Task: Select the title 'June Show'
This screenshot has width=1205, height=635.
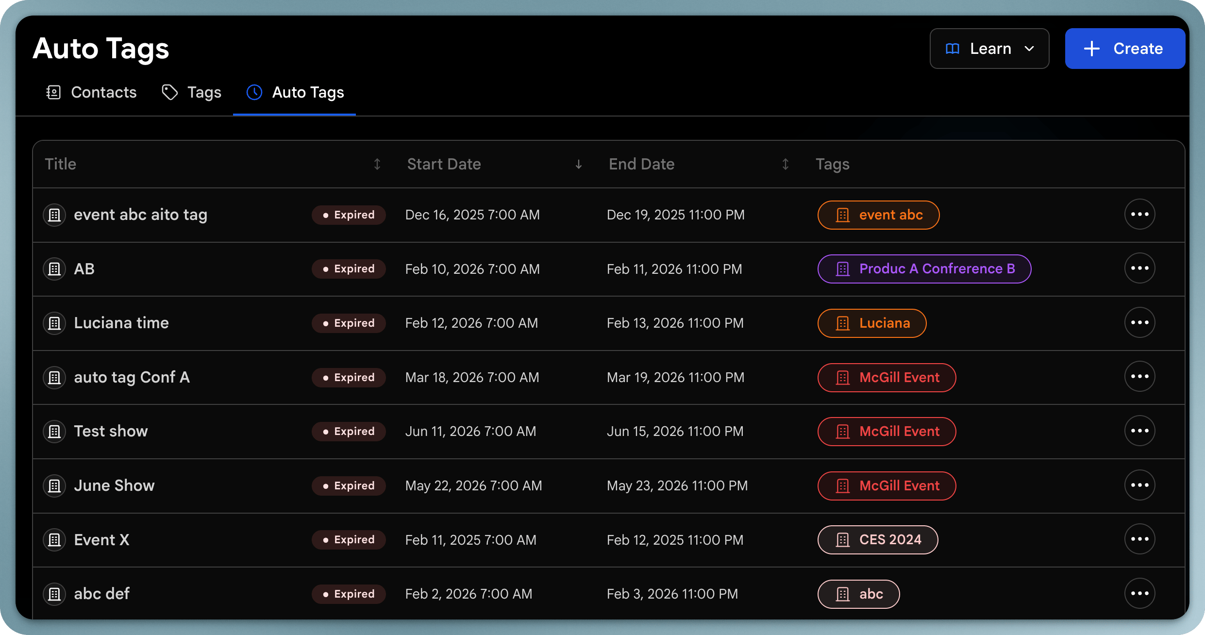Action: [115, 485]
